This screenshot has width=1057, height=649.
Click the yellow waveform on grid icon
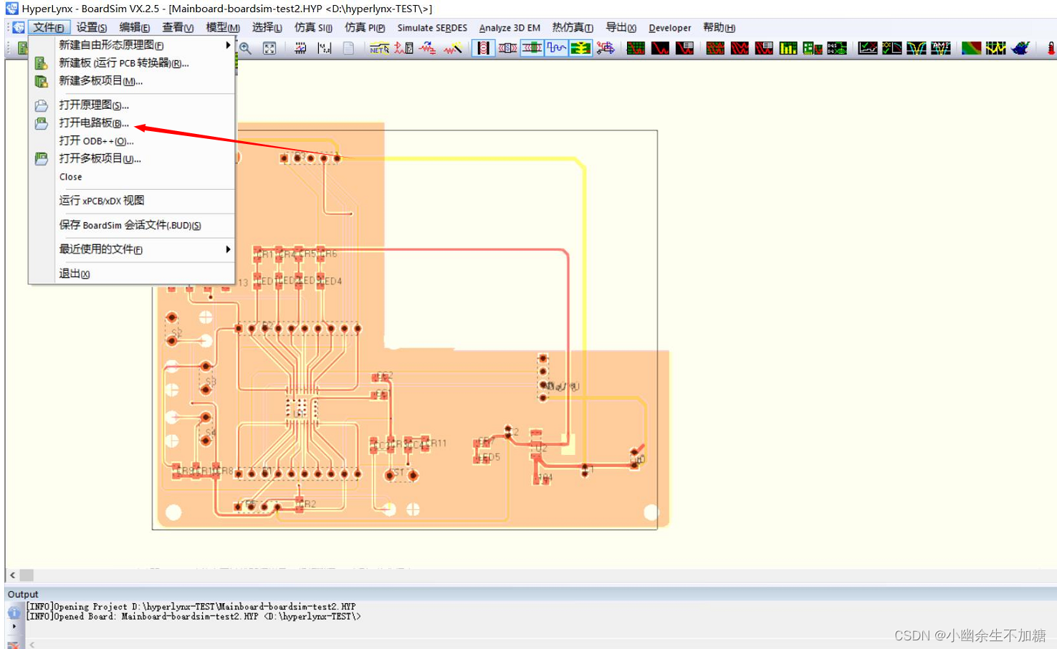(996, 48)
